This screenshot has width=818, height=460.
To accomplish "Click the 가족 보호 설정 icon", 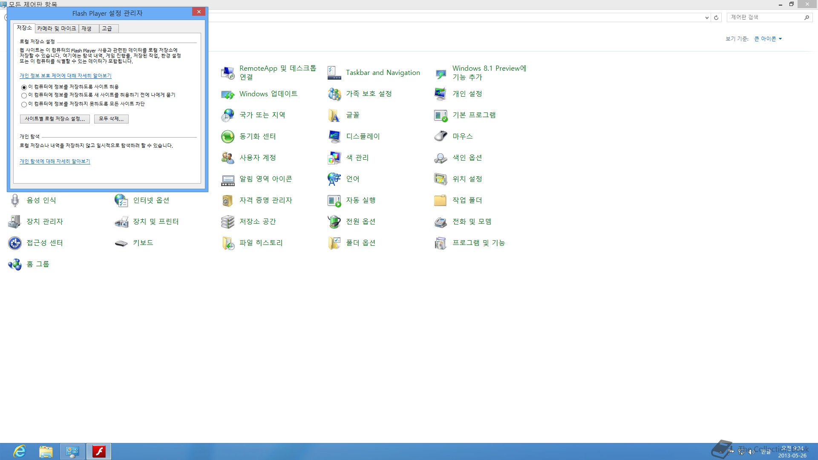I will coord(334,94).
